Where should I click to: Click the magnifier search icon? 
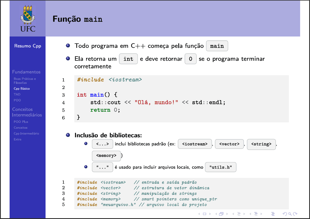[x=290, y=214]
